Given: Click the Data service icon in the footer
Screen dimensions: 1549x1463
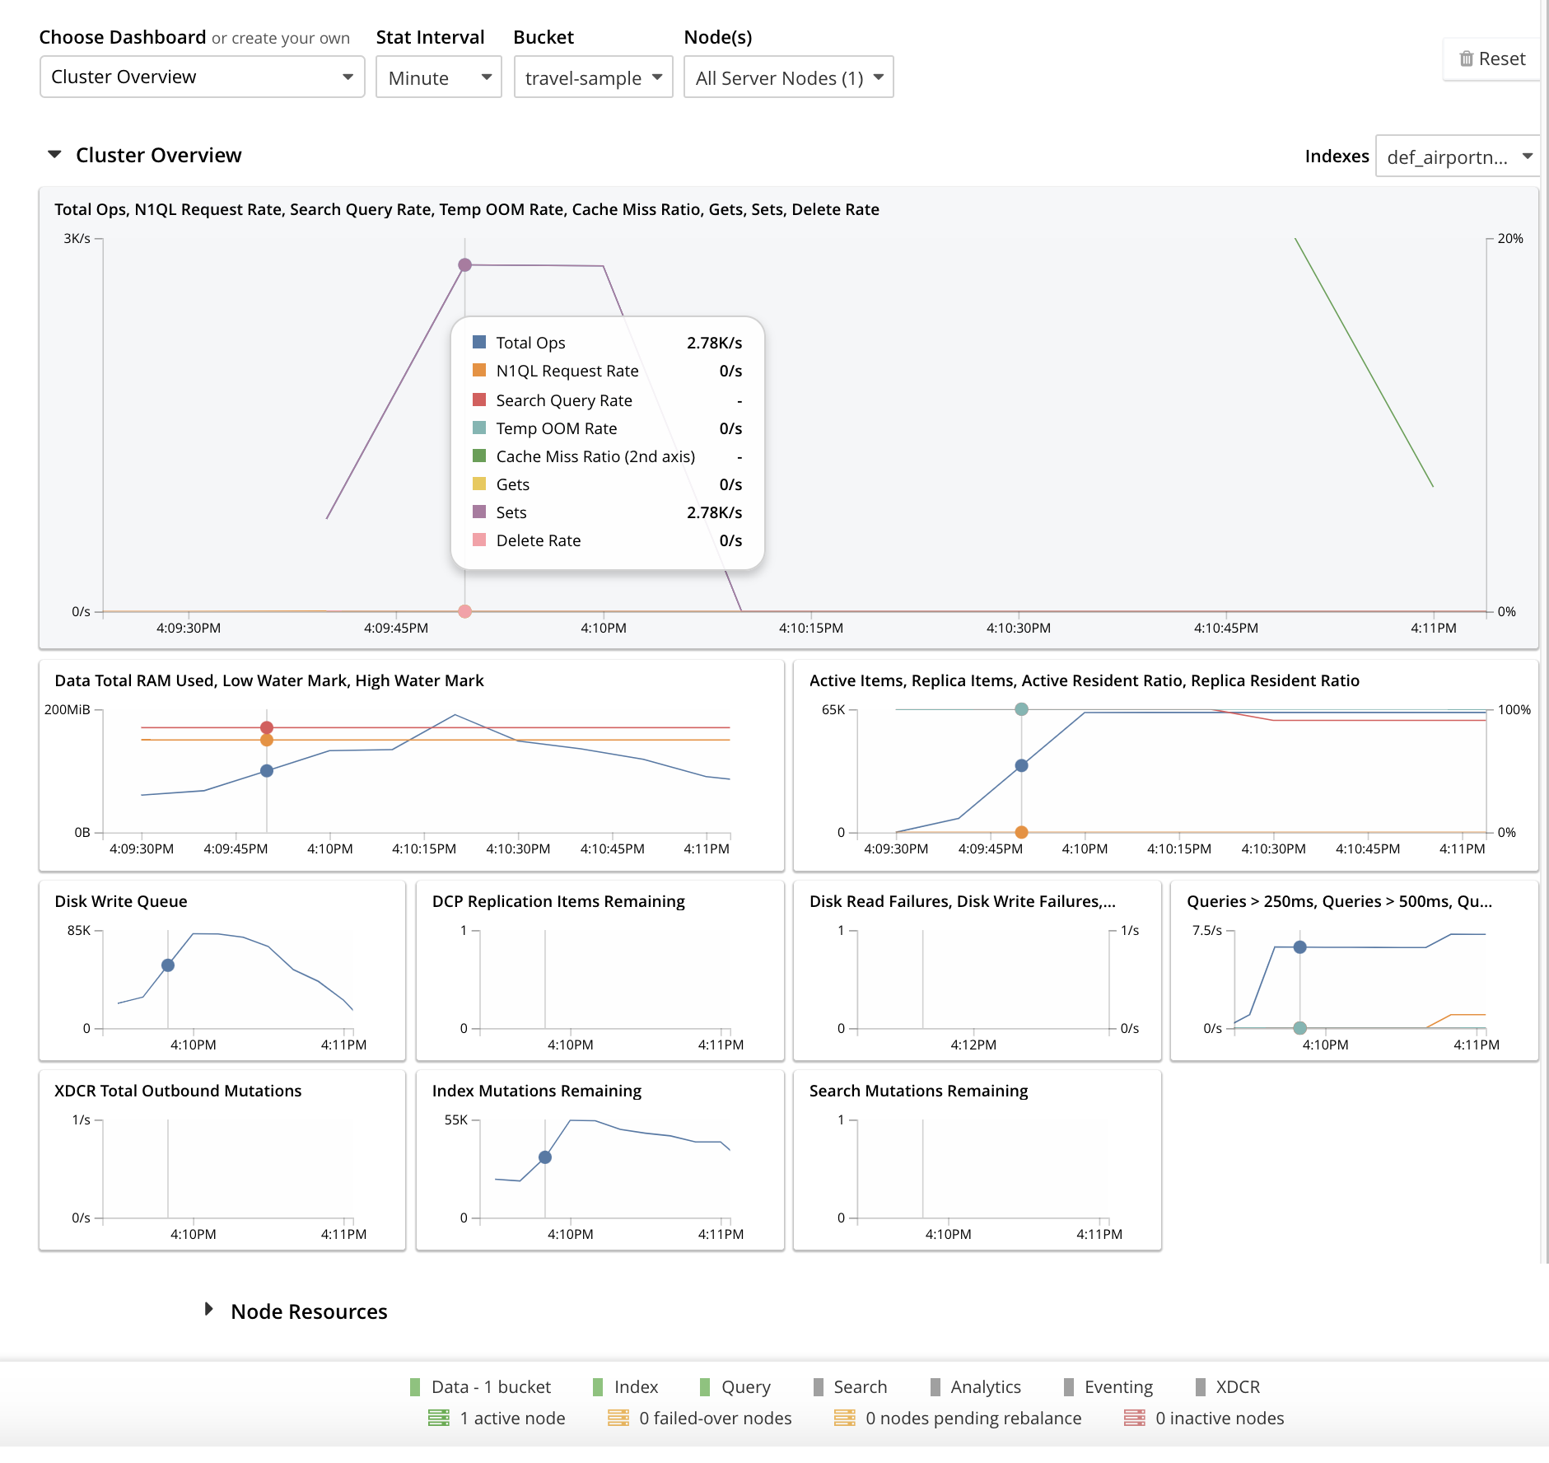Looking at the screenshot, I should pyautogui.click(x=415, y=1386).
